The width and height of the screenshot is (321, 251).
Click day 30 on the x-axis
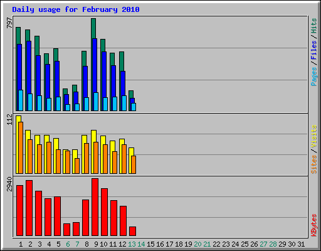click(292, 244)
